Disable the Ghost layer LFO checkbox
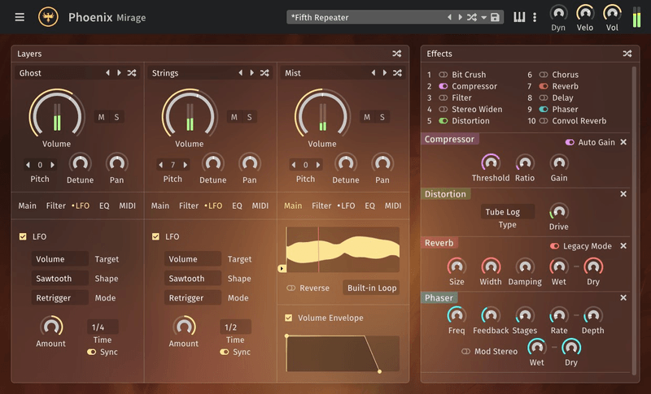The height and width of the screenshot is (394, 651). [x=23, y=237]
